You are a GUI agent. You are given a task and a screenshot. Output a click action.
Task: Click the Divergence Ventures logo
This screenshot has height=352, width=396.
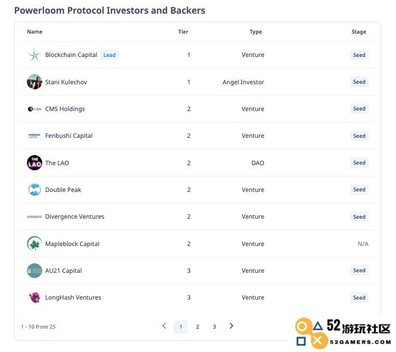[34, 216]
